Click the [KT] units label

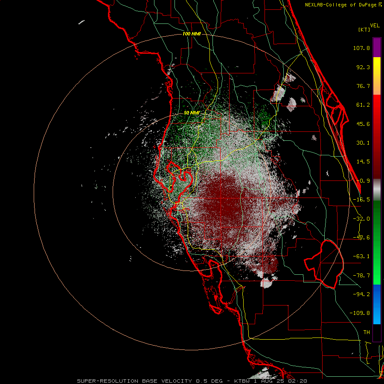(364, 29)
